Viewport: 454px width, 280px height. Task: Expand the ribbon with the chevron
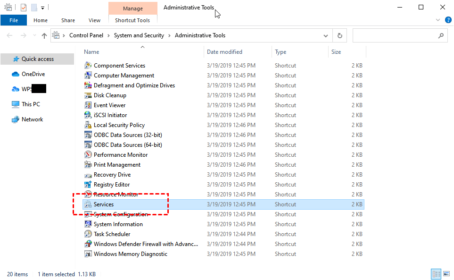[x=437, y=20]
